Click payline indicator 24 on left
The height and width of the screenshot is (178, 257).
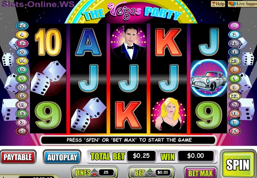point(22,26)
